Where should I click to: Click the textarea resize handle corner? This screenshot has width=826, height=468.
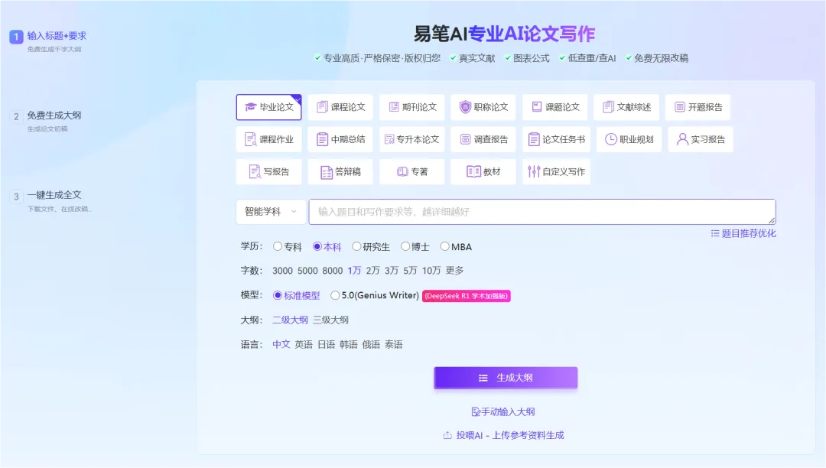772,220
